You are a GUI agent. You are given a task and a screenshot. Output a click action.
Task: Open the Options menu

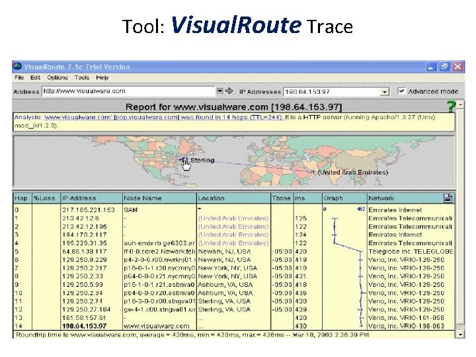click(x=58, y=77)
